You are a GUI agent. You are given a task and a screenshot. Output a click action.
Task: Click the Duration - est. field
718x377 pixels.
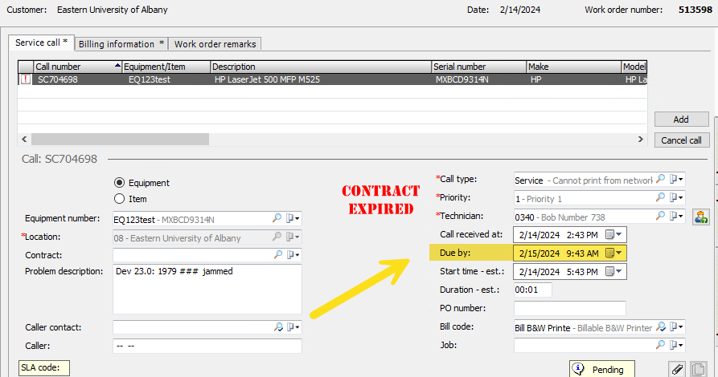coord(532,290)
